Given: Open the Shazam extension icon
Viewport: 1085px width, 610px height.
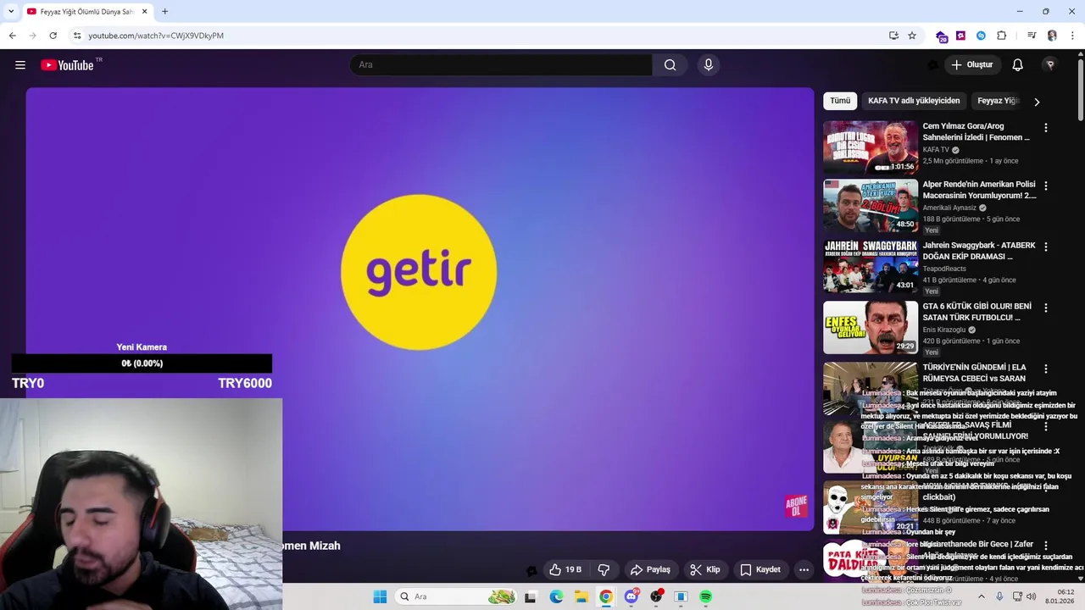Looking at the screenshot, I should coord(981,36).
